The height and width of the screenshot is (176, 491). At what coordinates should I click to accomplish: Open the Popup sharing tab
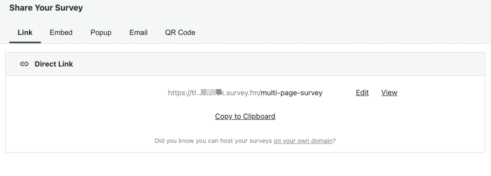point(101,32)
